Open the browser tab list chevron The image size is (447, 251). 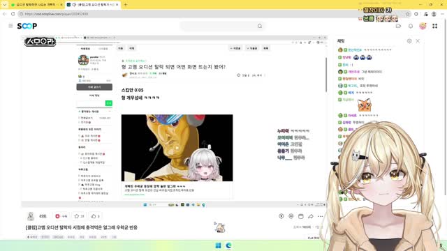tap(5, 5)
